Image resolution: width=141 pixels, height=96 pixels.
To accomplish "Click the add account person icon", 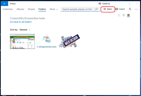I will coord(130,9).
